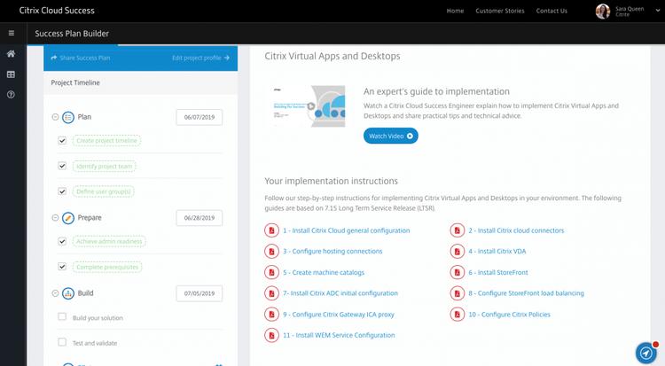
Task: Click Share Success Plan link
Action: point(85,58)
